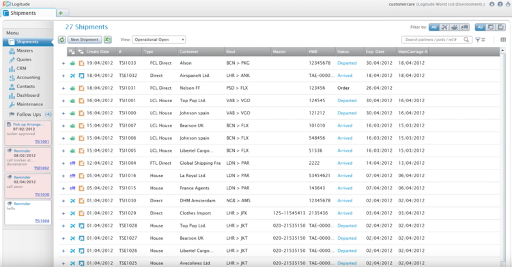512x267 pixels.
Task: Click the search magnifier icon
Action: (467, 40)
